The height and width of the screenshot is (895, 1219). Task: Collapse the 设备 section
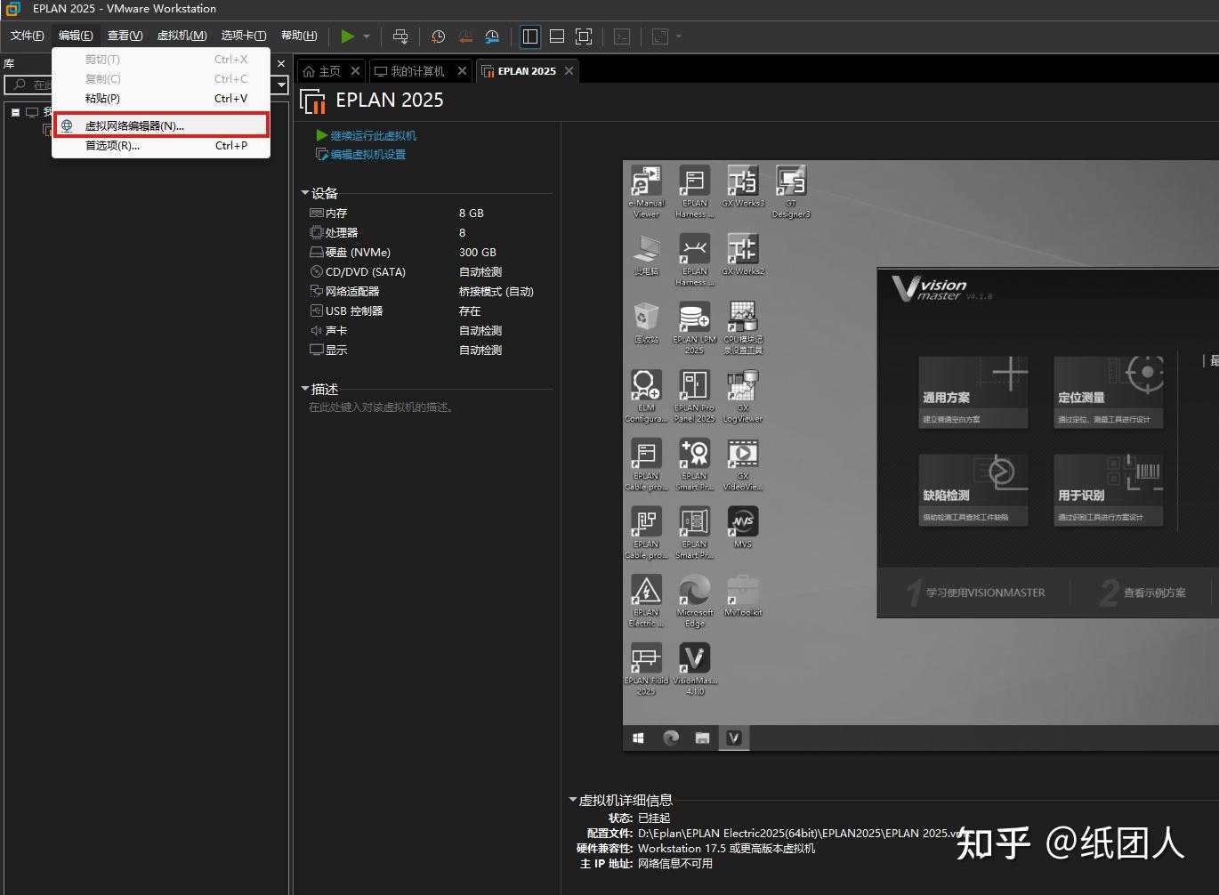(305, 193)
